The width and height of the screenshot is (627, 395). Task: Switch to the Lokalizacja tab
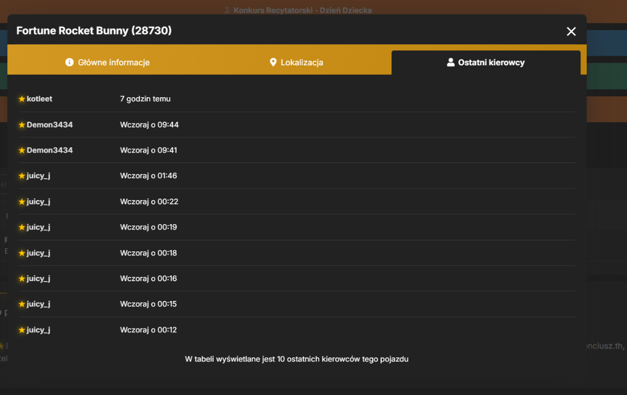297,62
